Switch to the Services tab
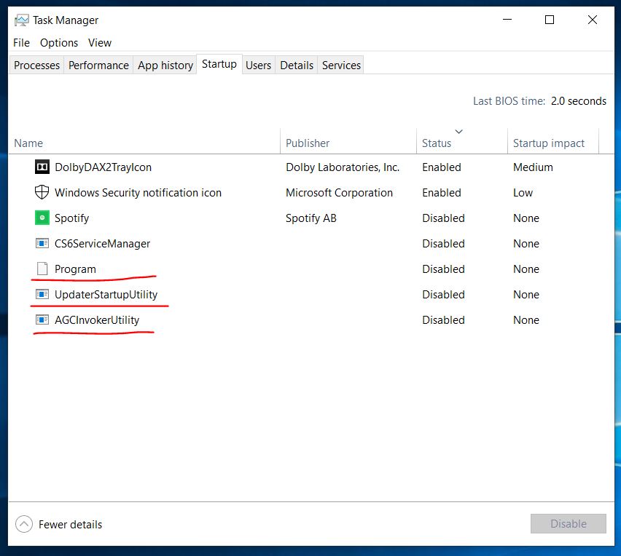Viewport: 621px width, 556px height. pyautogui.click(x=341, y=65)
